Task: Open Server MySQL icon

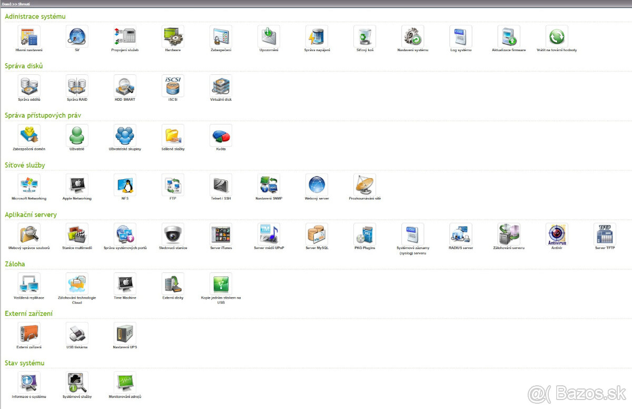Action: (317, 235)
